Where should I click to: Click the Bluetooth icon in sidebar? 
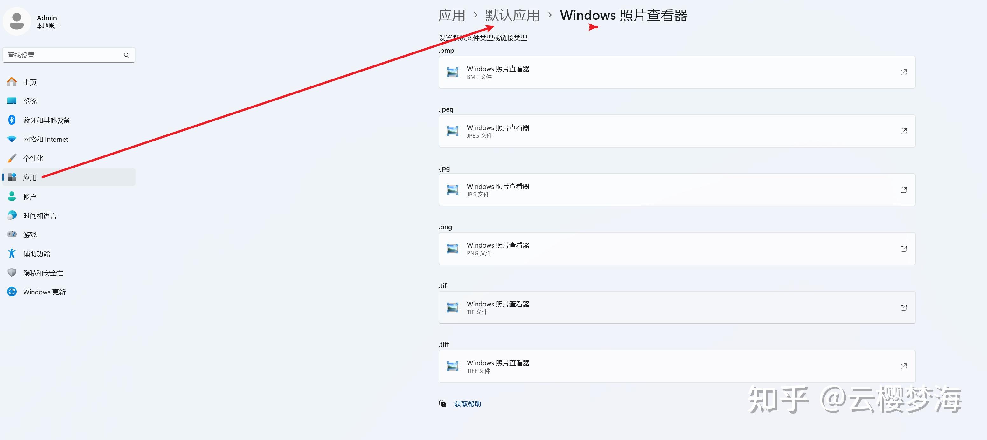[x=12, y=120]
